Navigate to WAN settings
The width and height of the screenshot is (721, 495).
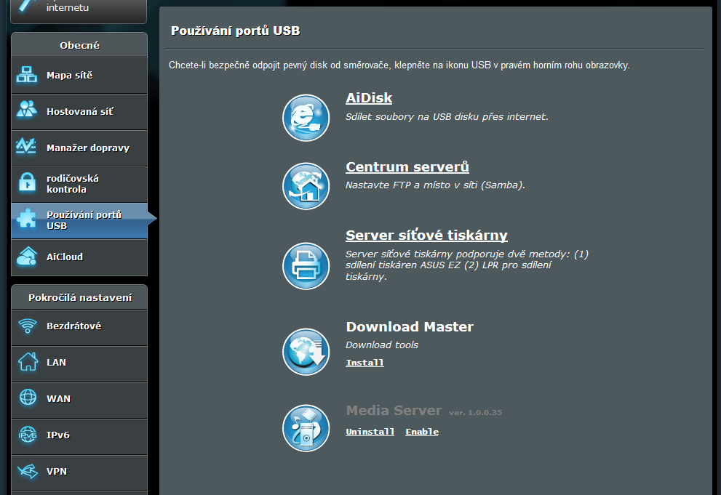[58, 399]
